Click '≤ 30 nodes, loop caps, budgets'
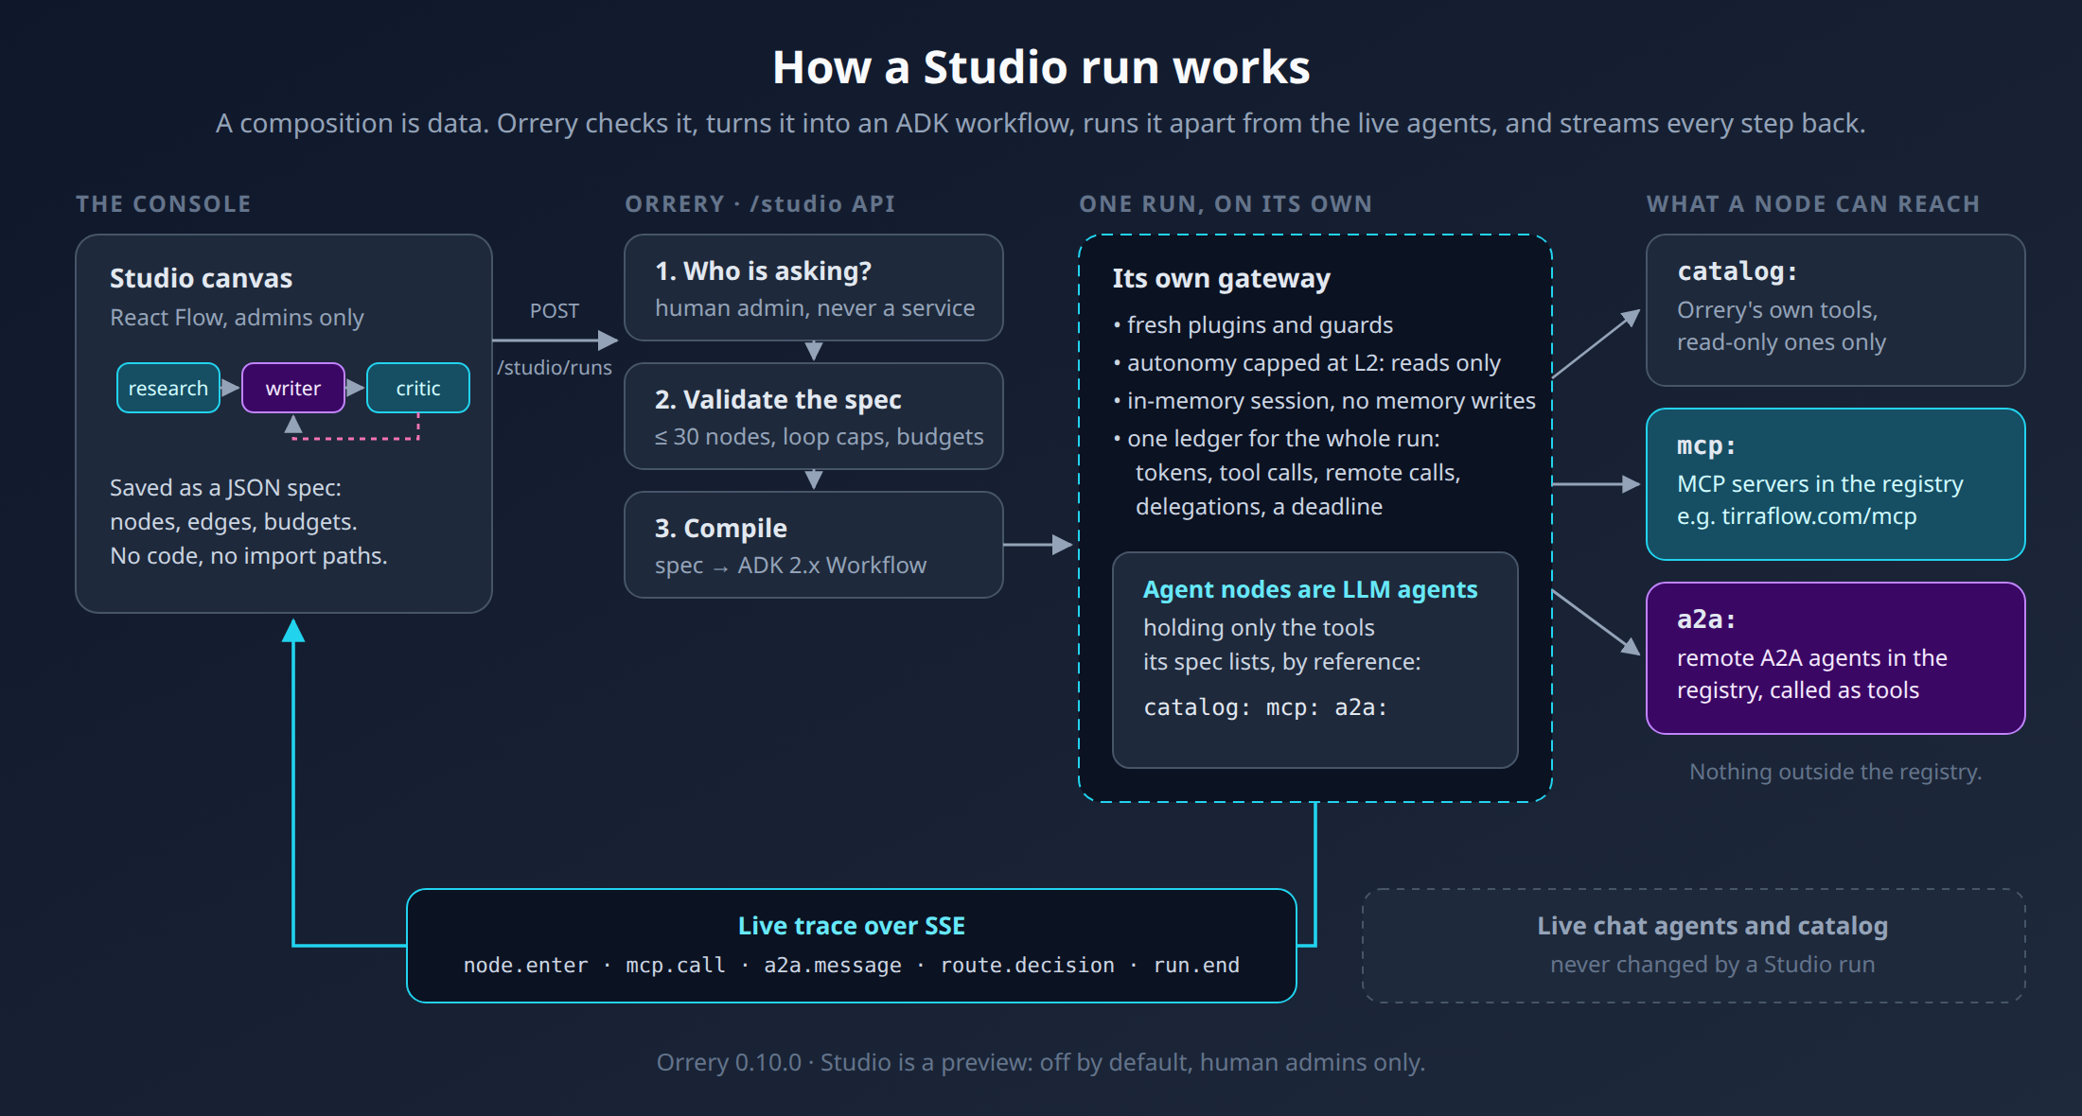Viewport: 2082px width, 1116px height. pyautogui.click(x=820, y=437)
